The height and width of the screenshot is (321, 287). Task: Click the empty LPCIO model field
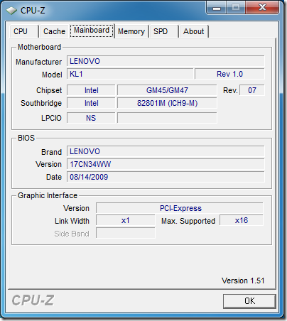pos(167,118)
